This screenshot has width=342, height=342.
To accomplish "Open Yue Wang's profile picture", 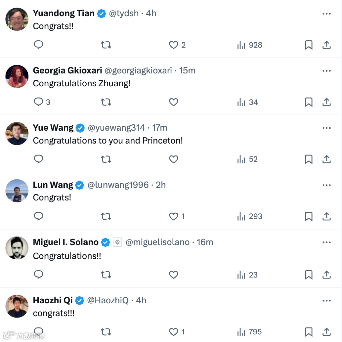I will click(x=17, y=134).
